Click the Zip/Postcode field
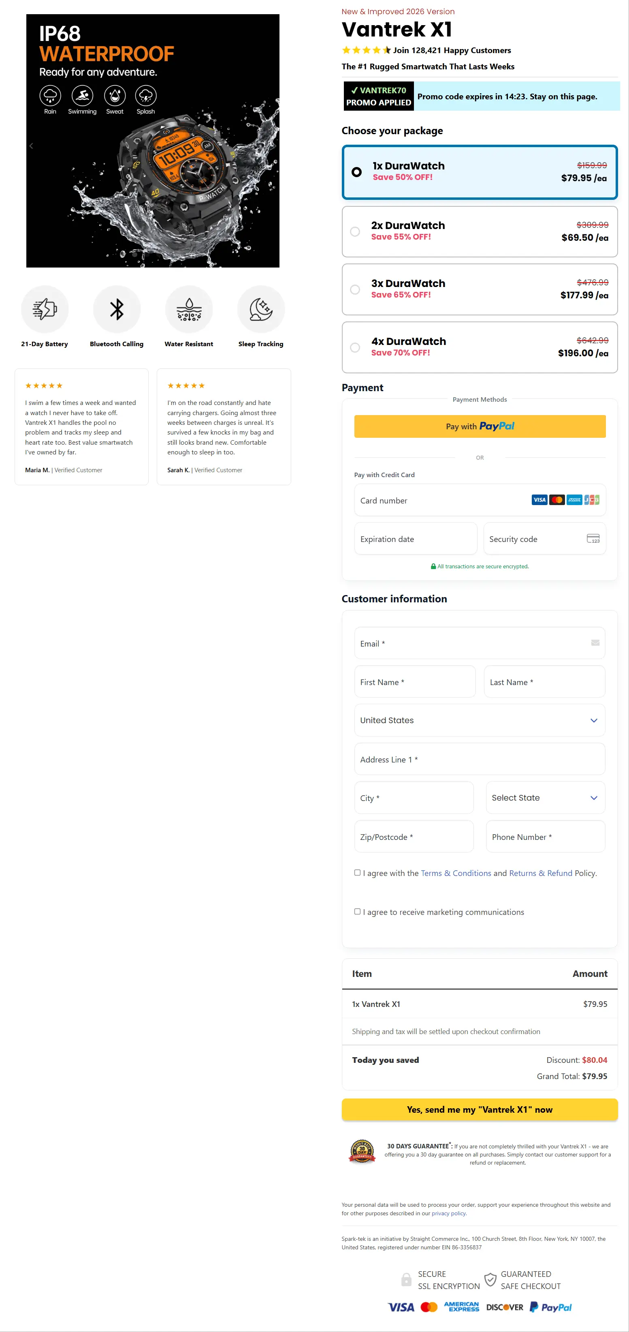 (414, 837)
